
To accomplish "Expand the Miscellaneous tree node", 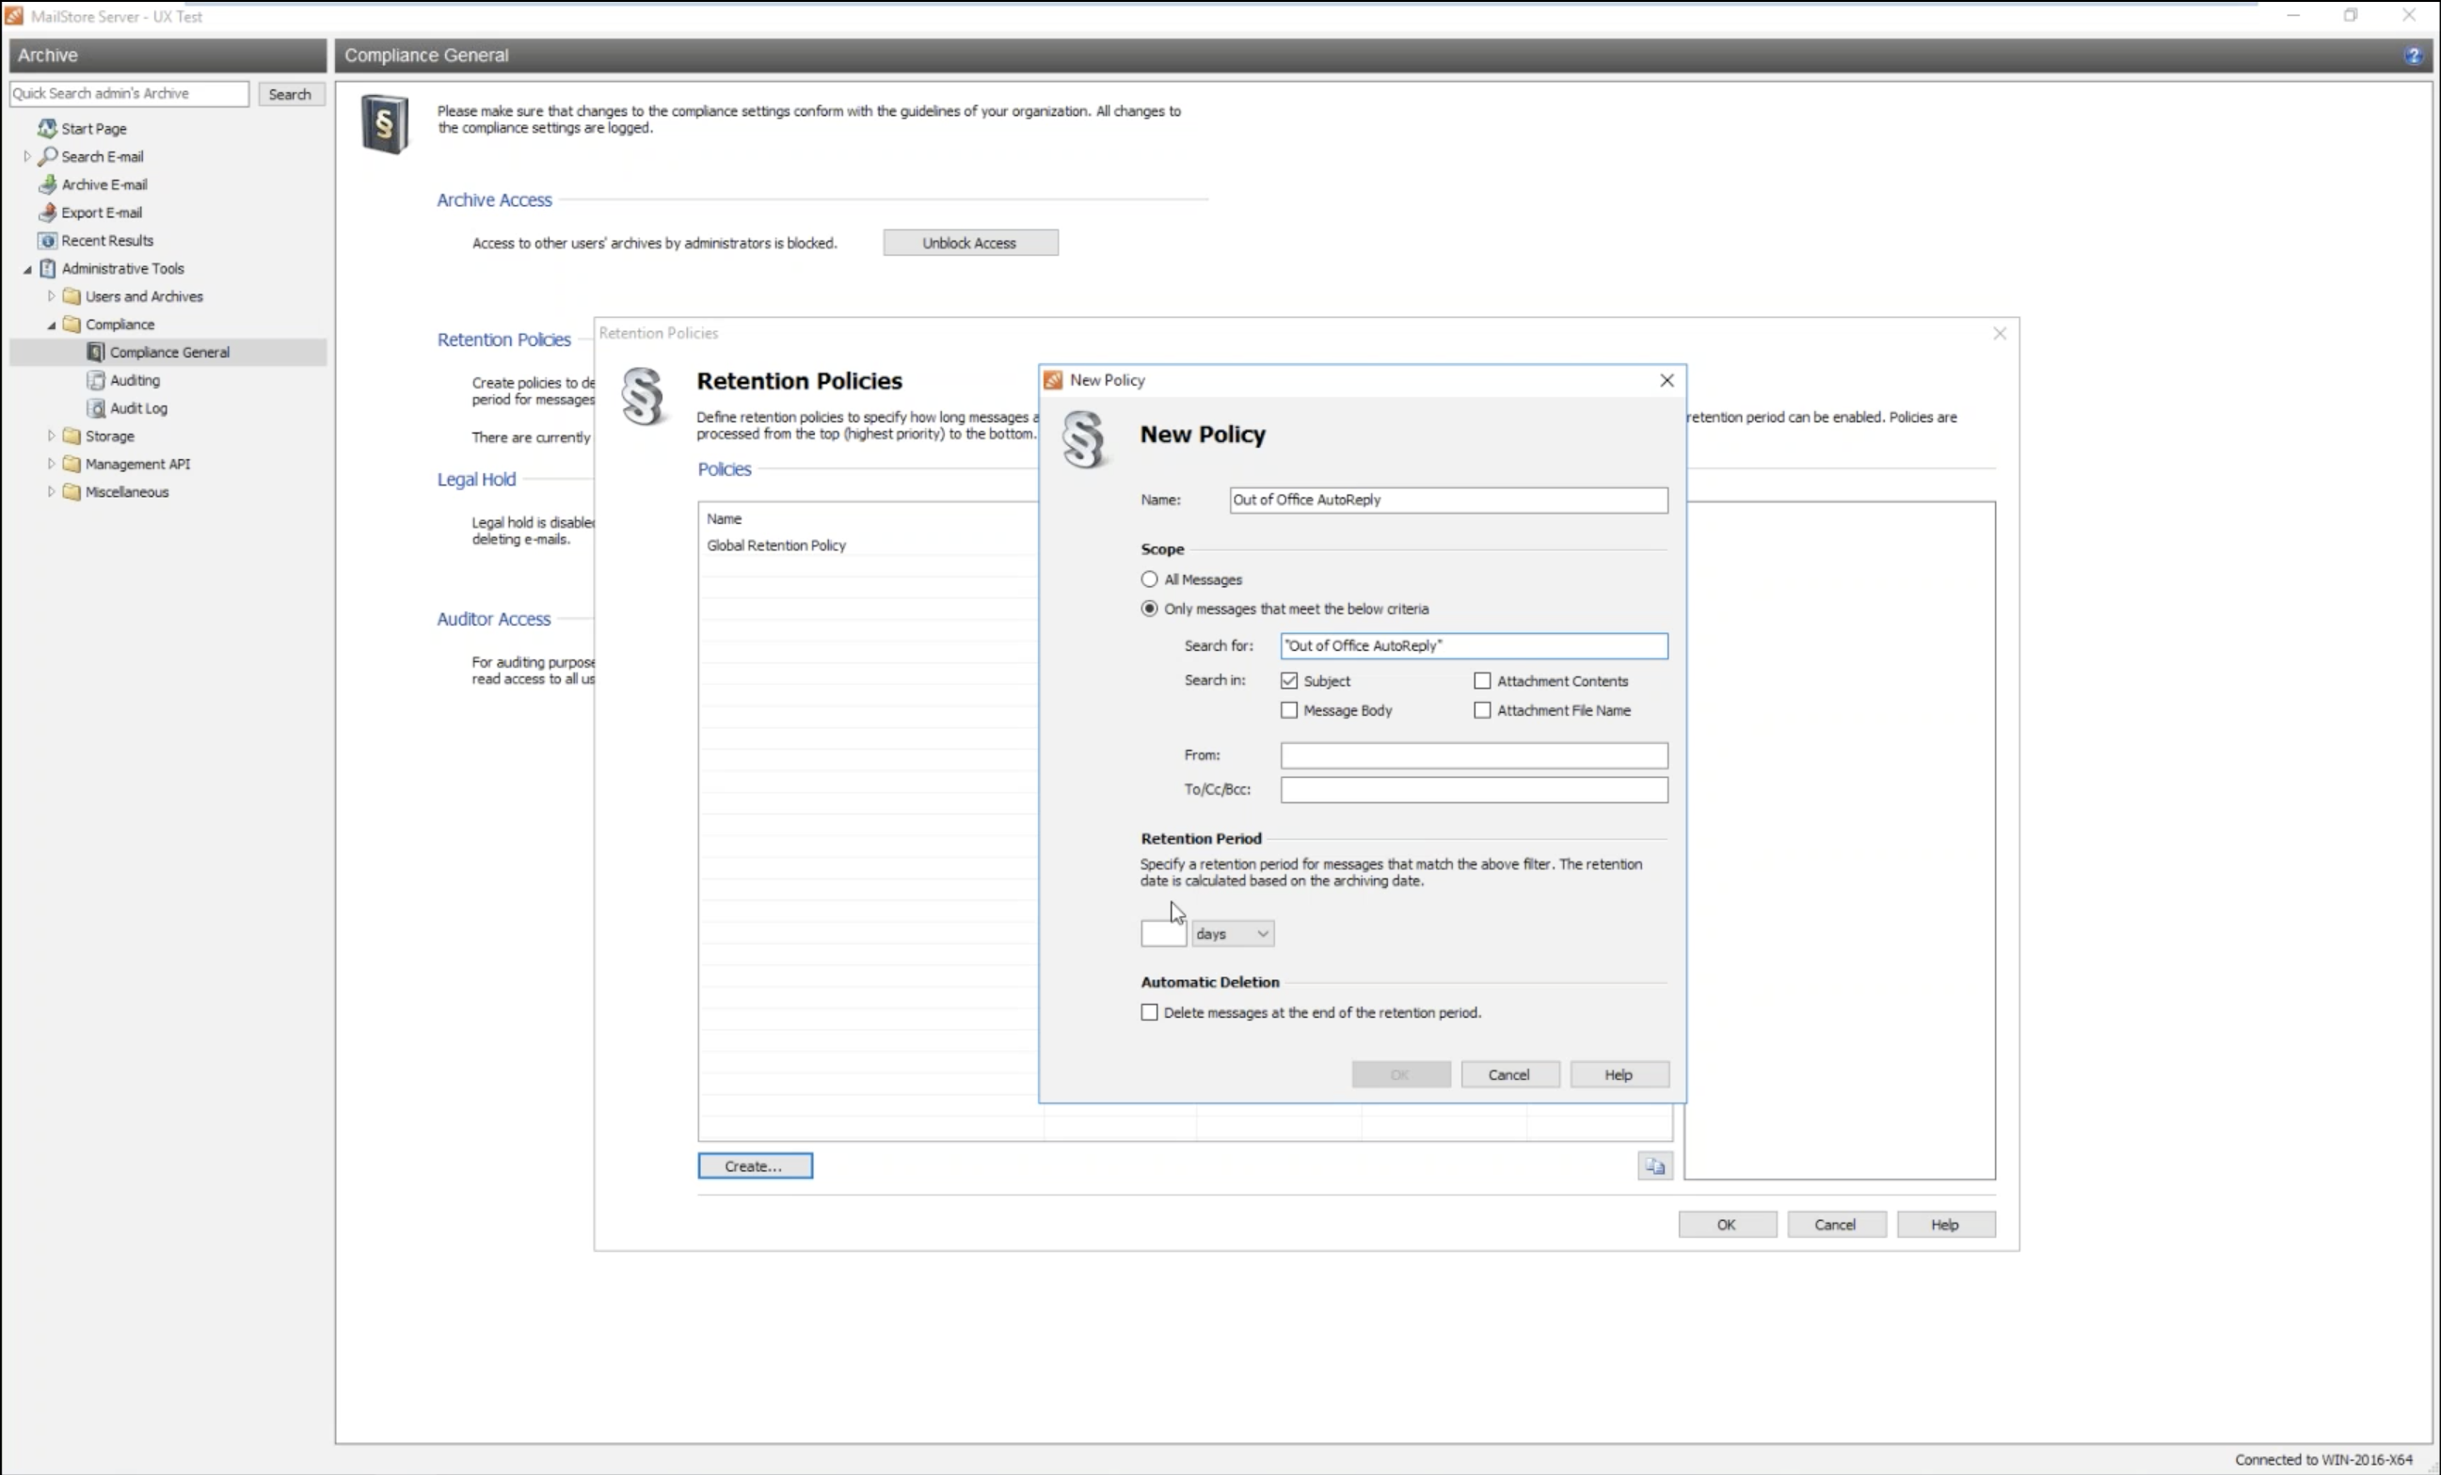I will 52,491.
